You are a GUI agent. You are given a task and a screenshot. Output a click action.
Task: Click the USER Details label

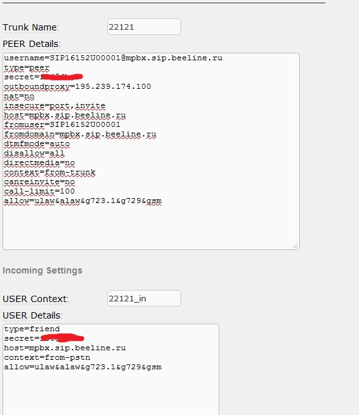click(x=32, y=315)
